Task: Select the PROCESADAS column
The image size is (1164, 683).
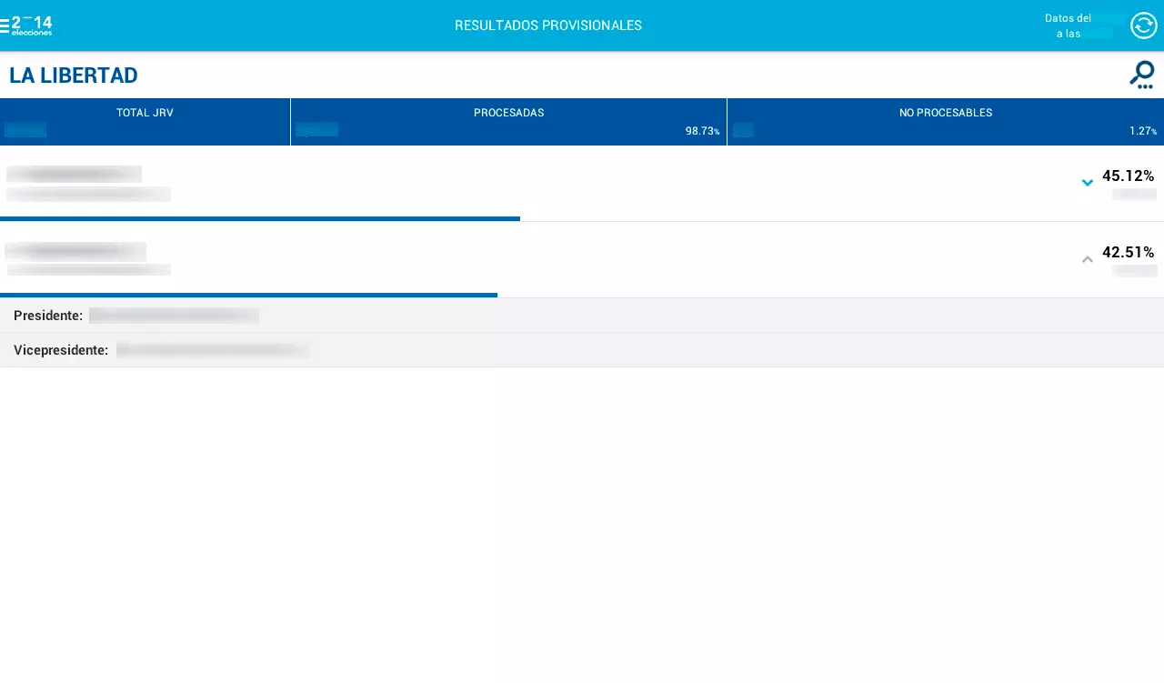Action: click(x=508, y=122)
